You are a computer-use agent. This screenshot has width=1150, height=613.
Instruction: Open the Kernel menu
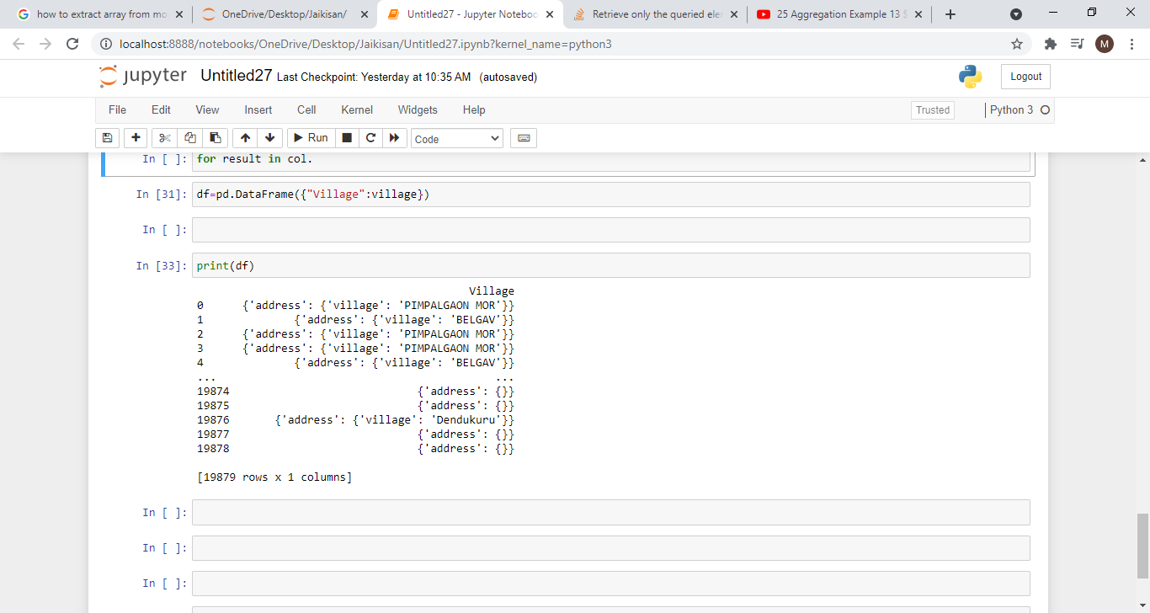pos(357,110)
